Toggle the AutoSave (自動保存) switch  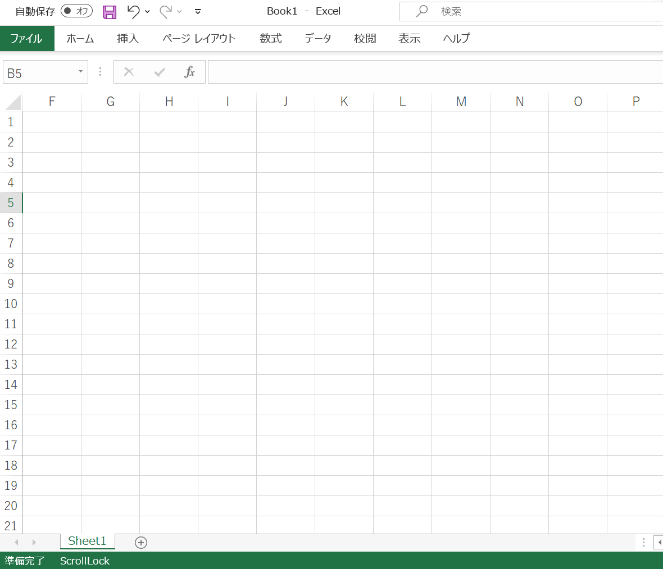click(x=76, y=11)
